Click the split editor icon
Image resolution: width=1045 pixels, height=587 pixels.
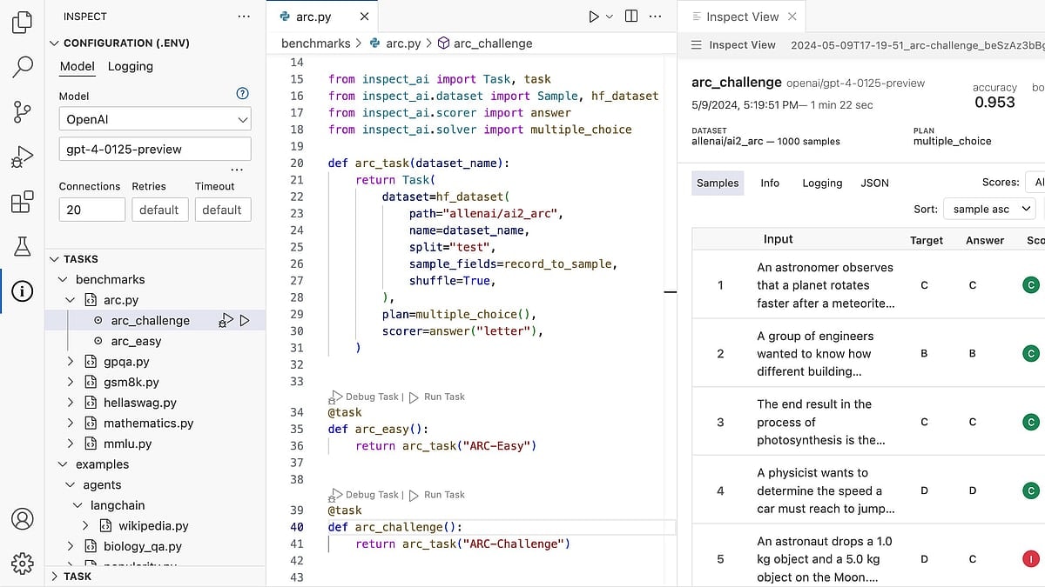click(631, 17)
